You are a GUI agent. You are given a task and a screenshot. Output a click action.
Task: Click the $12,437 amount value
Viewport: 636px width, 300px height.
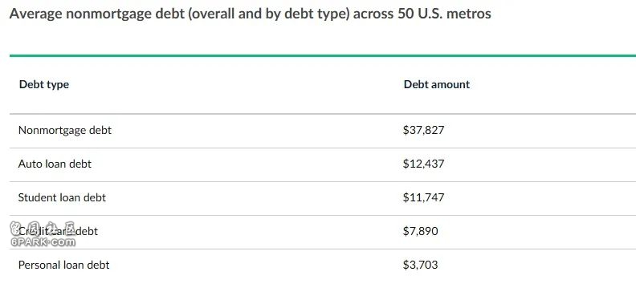[424, 164]
